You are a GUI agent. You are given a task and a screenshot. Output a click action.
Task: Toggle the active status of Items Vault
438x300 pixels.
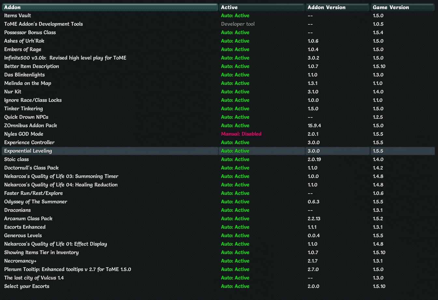[x=235, y=16]
